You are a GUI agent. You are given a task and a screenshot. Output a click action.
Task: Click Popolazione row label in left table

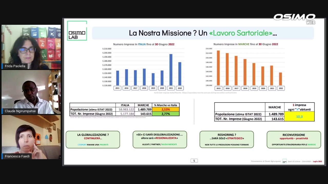93,109
